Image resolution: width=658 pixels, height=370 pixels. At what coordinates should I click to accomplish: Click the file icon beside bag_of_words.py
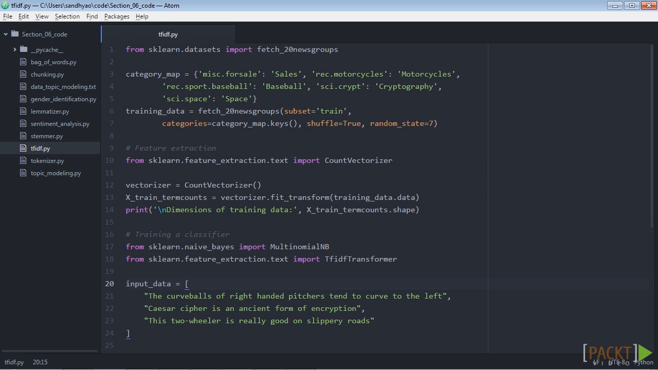(23, 62)
